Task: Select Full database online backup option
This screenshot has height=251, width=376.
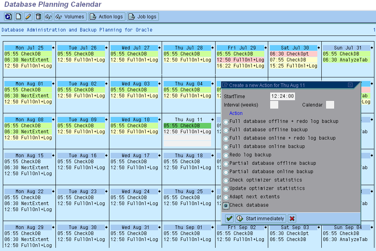Action: pos(226,147)
